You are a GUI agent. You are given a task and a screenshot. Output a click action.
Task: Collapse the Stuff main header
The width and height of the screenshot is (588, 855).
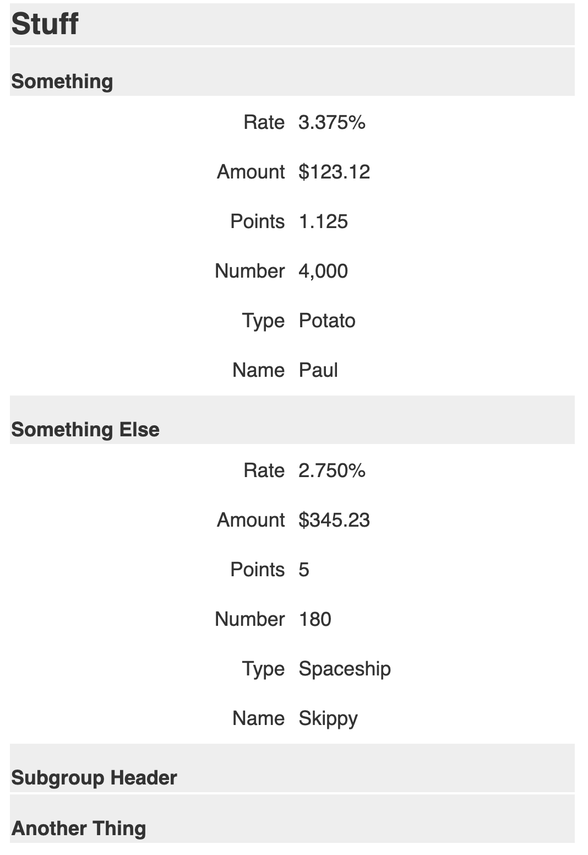tap(292, 24)
